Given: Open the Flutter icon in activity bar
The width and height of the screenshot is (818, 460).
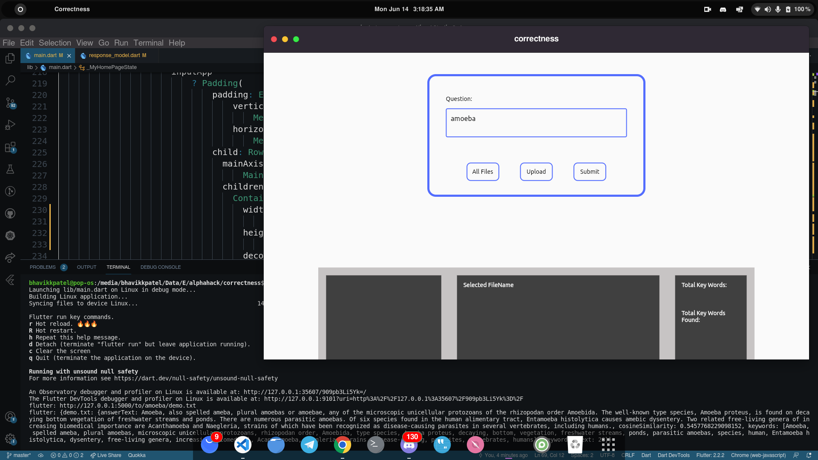Looking at the screenshot, I should tap(10, 280).
